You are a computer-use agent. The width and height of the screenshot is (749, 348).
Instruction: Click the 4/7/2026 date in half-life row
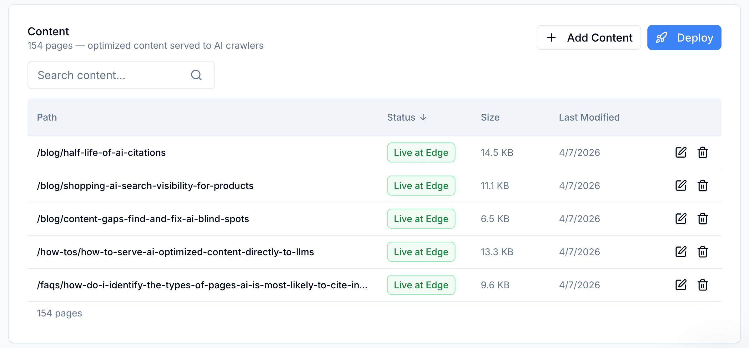tap(580, 152)
